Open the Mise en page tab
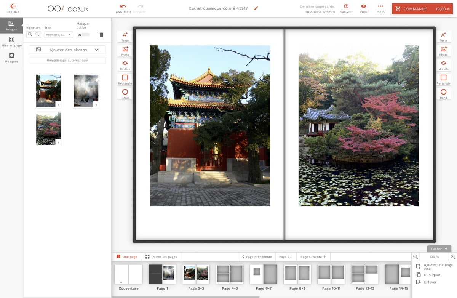457x298 pixels. tap(11, 42)
